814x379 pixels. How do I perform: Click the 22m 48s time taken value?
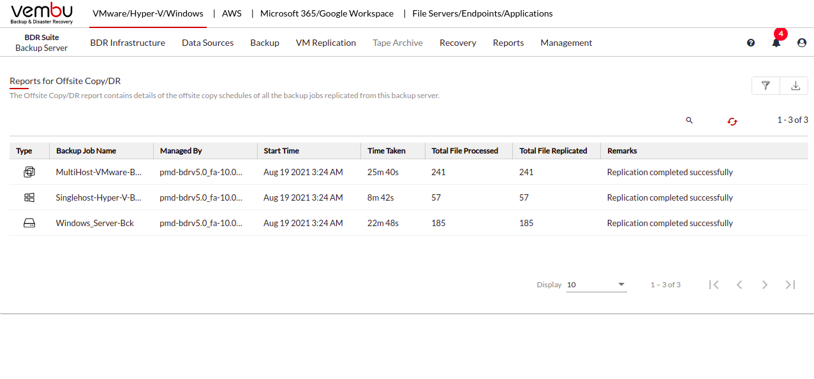point(383,223)
